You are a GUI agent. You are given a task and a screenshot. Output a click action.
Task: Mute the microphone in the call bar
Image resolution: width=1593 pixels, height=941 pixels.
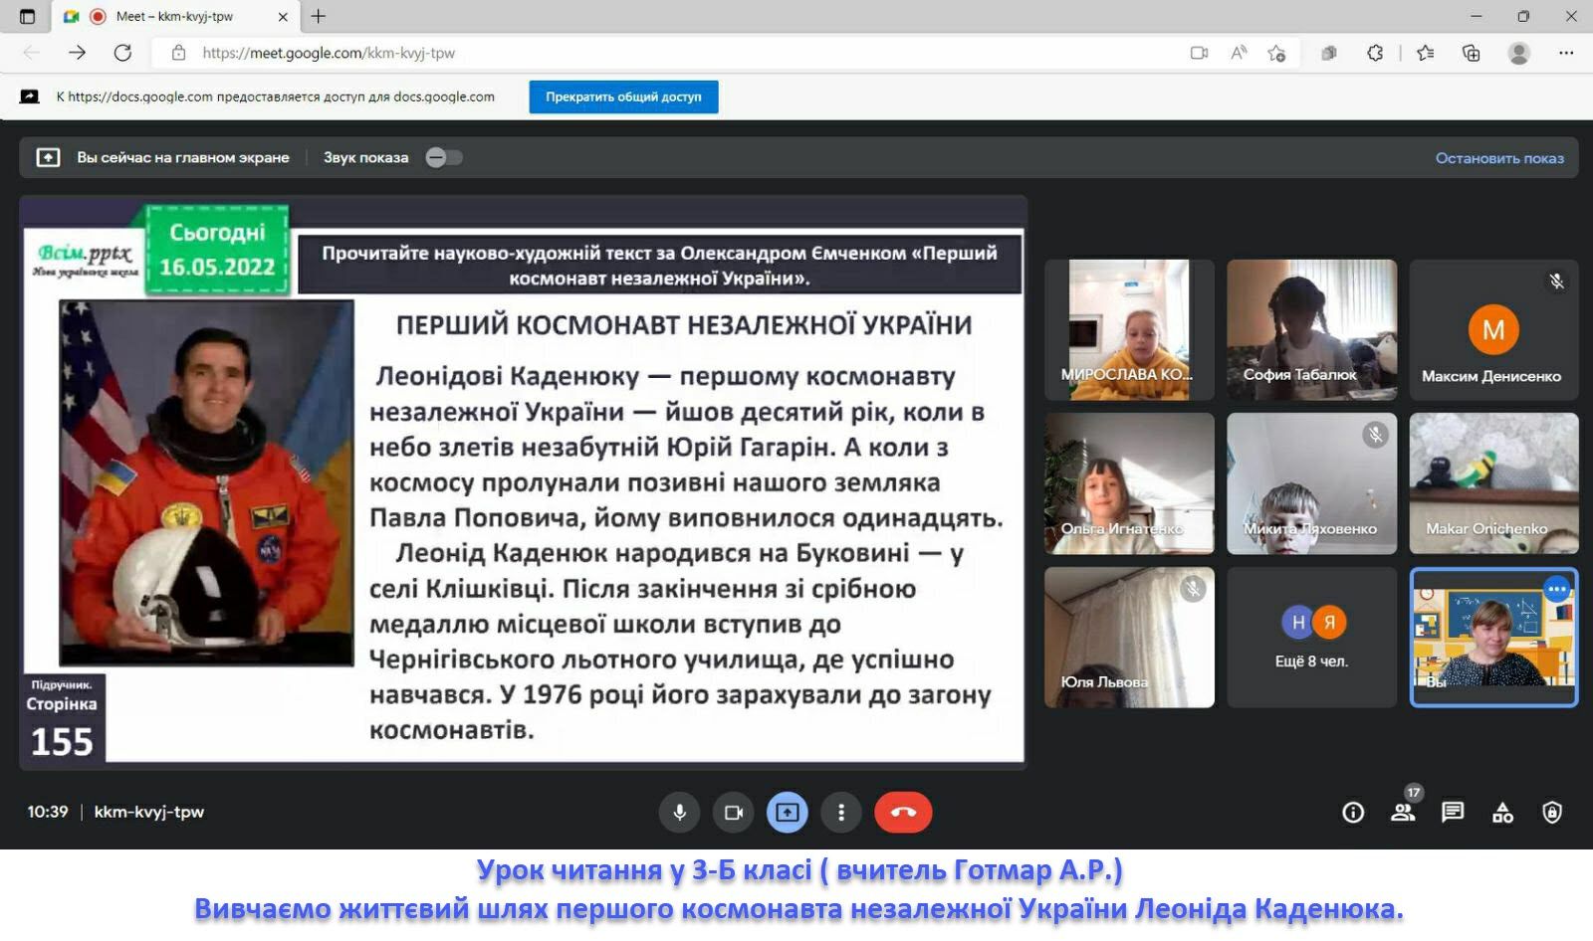[679, 813]
